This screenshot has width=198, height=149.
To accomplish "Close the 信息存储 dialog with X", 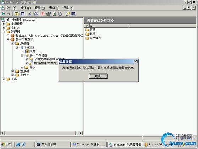I will (136, 62).
